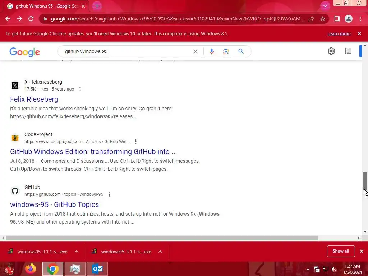Show hidden system tray icons

(x=308, y=270)
